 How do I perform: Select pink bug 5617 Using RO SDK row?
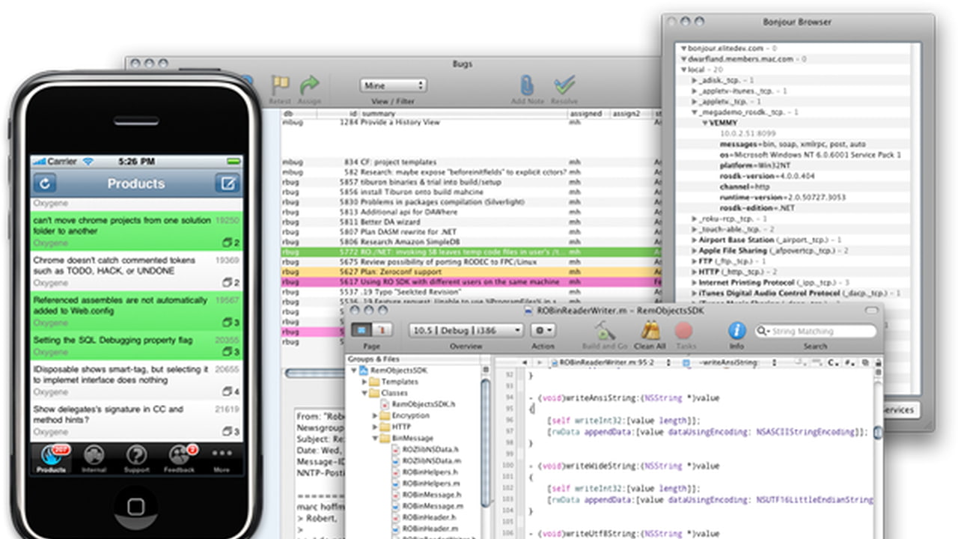pos(470,282)
